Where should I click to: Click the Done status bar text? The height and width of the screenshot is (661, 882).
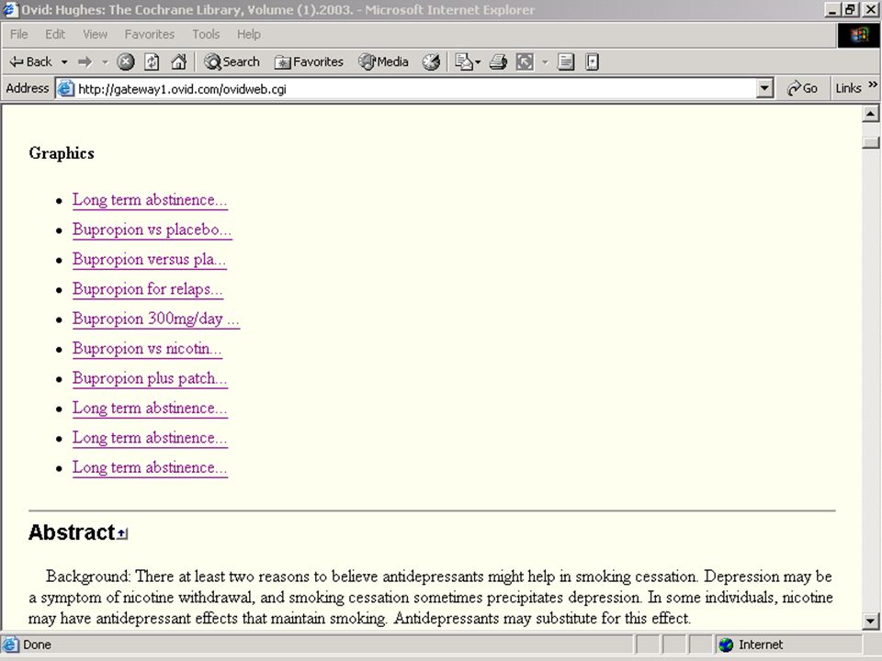[x=37, y=644]
